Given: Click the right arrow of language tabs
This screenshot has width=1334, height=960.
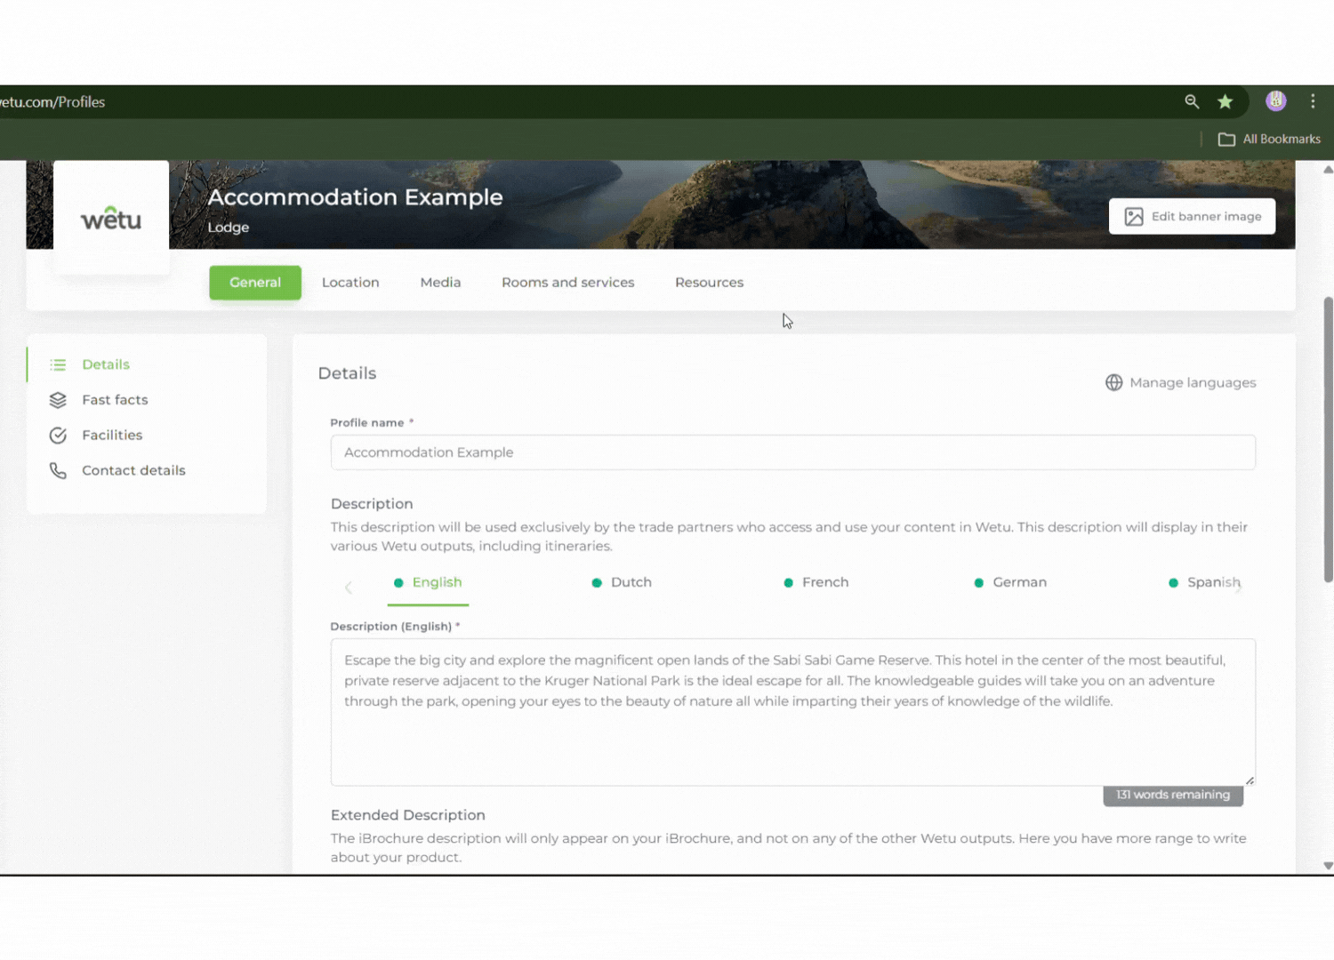Looking at the screenshot, I should [1239, 587].
